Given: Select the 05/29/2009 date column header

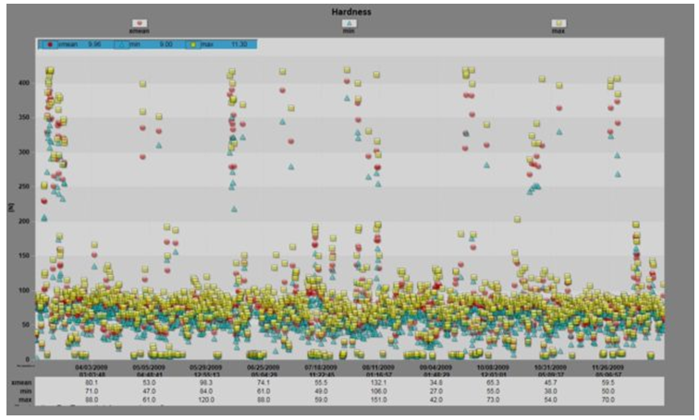Looking at the screenshot, I should (206, 368).
